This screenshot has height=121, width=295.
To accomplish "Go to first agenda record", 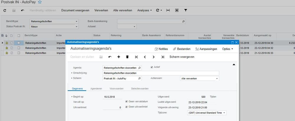I will point(136,57).
